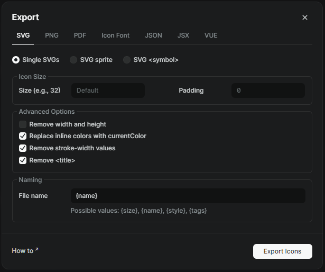Click the How to external link arrow icon
The height and width of the screenshot is (272, 325).
click(36, 249)
